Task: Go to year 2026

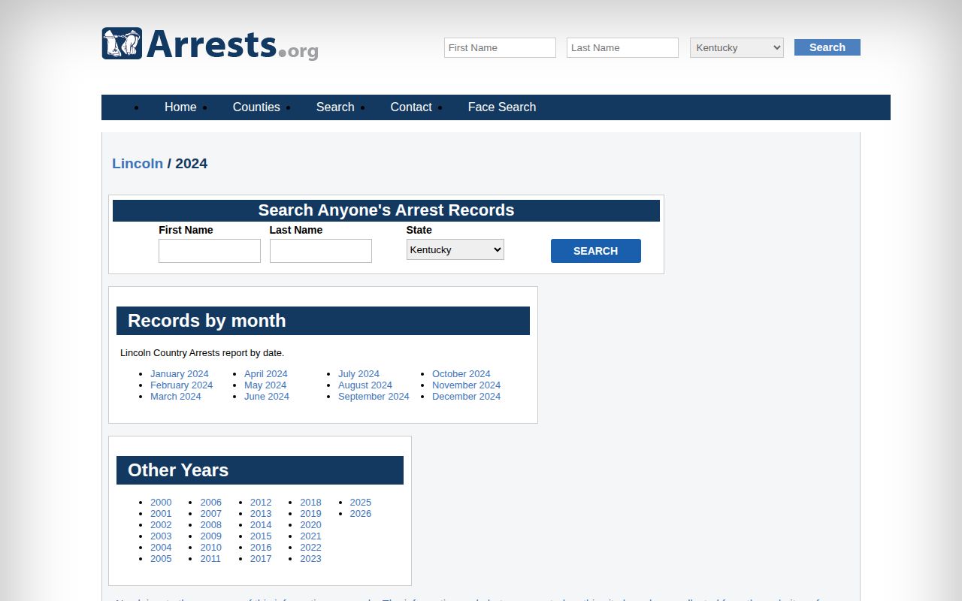Action: (361, 513)
